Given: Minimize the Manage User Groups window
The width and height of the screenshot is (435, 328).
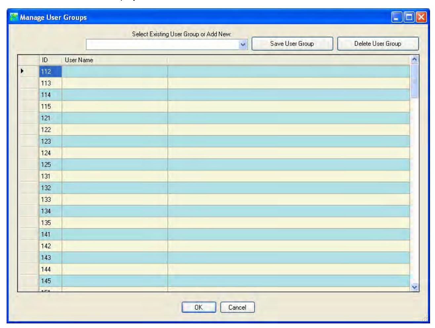Looking at the screenshot, I should coord(397,17).
